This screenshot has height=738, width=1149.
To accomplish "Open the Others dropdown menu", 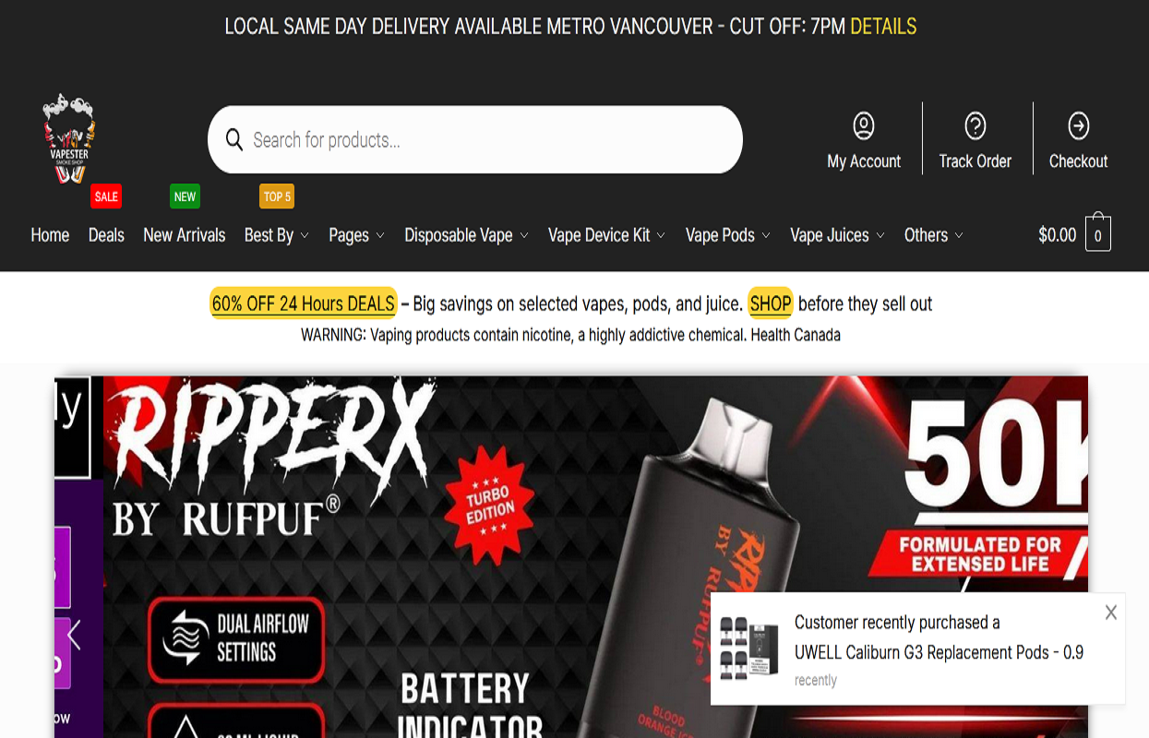I will click(934, 235).
